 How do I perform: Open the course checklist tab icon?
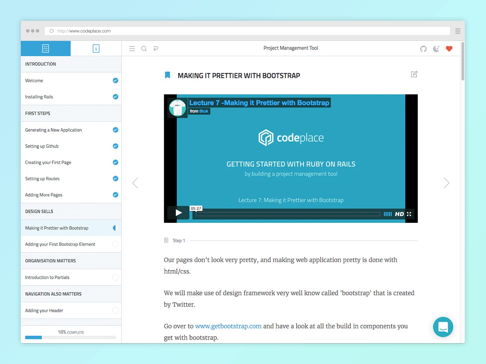[45, 49]
